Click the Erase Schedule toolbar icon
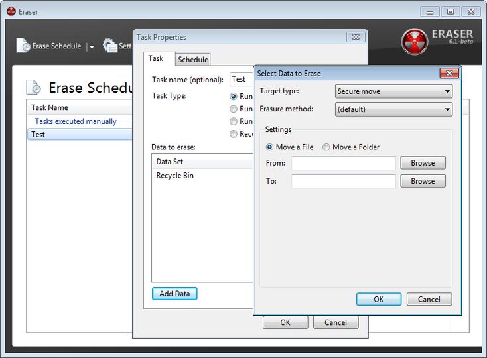The width and height of the screenshot is (487, 358). pos(24,46)
